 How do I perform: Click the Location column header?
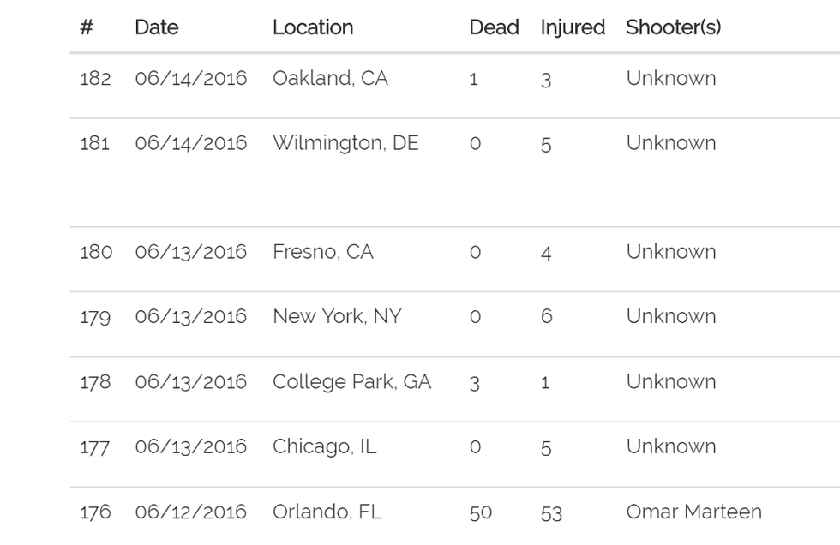click(x=313, y=27)
